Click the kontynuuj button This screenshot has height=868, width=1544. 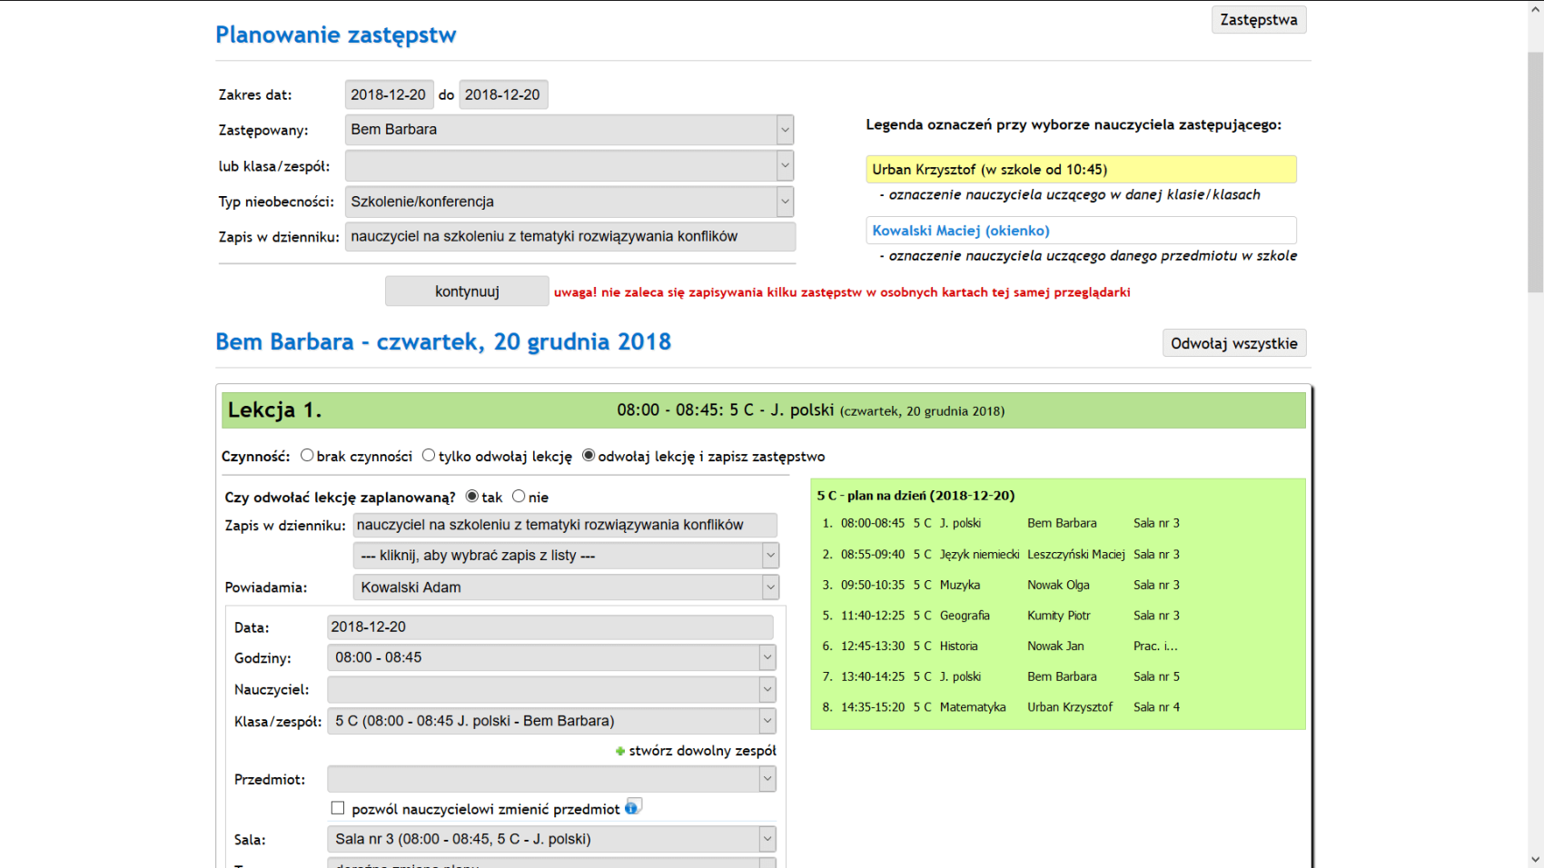(467, 291)
